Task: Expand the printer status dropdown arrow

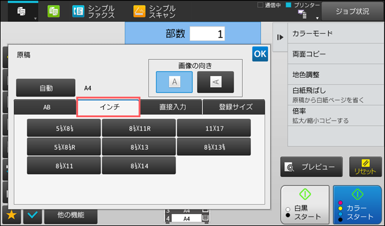Action: pos(317,18)
